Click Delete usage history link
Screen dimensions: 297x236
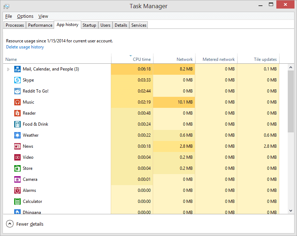click(x=25, y=47)
